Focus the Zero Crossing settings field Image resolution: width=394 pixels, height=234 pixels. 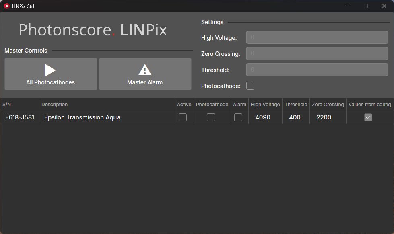[x=317, y=53]
